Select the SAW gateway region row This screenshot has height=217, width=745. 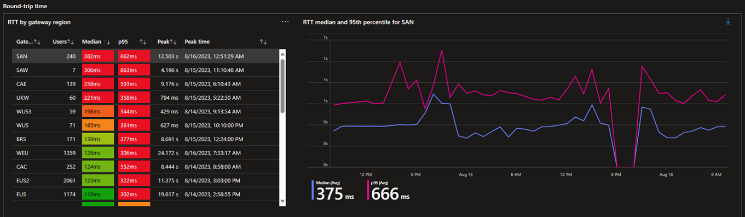tap(145, 70)
